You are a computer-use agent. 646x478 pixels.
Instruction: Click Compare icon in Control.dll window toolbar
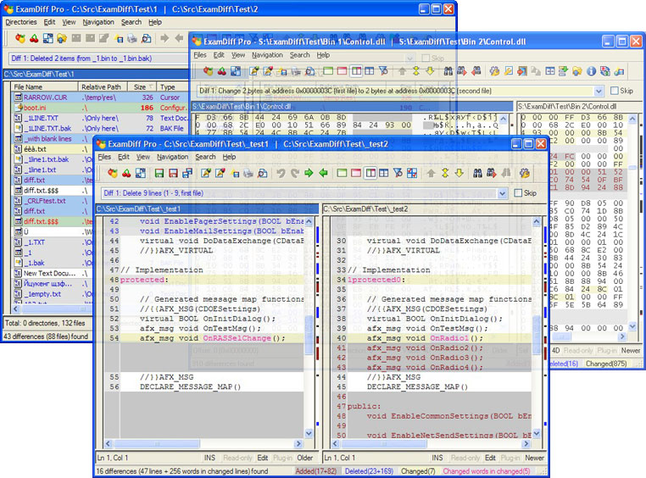pyautogui.click(x=209, y=71)
